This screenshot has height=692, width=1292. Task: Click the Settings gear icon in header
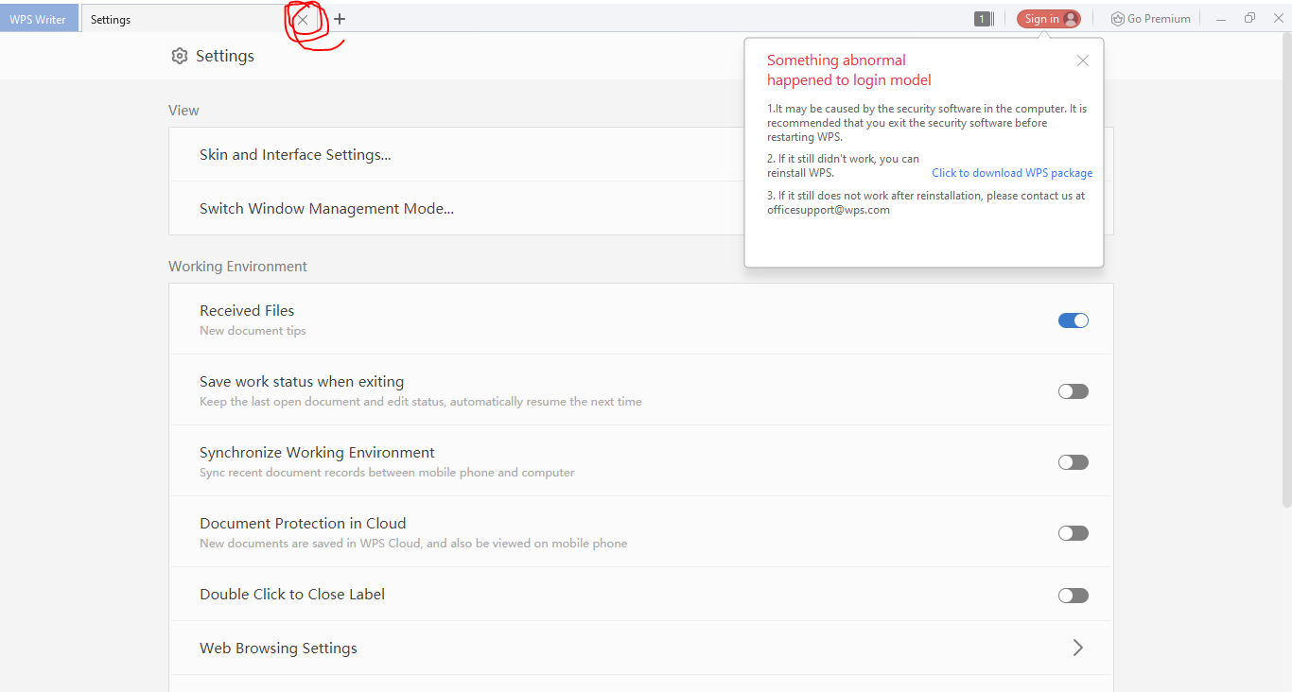pyautogui.click(x=180, y=56)
